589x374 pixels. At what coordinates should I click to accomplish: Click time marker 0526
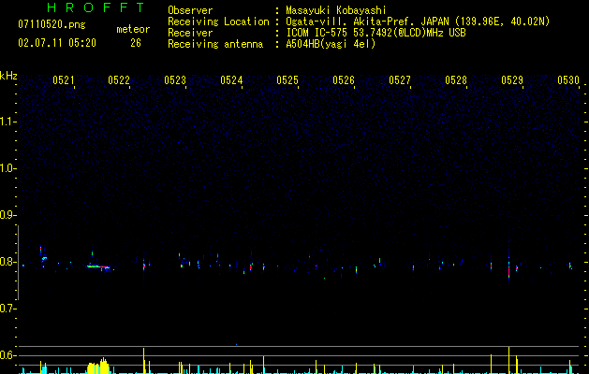(344, 79)
